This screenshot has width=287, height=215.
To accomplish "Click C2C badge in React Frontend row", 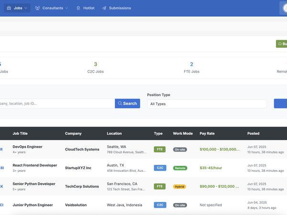I will click(x=160, y=168).
